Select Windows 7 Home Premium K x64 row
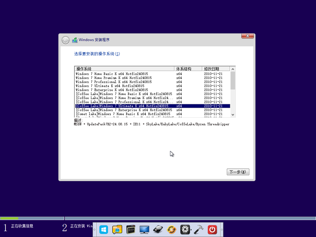 click(x=152, y=78)
